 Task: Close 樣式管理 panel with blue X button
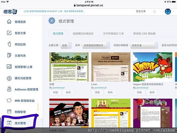(52, 21)
